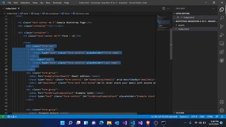The height and width of the screenshot is (127, 226).
Task: Open the Extensions view
Action: [x=222, y=52]
